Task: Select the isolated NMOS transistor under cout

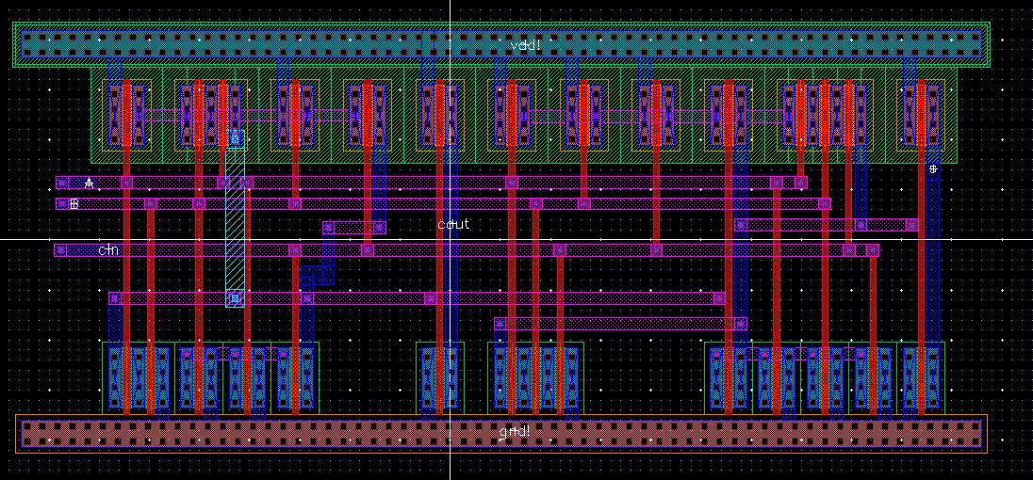Action: point(440,378)
